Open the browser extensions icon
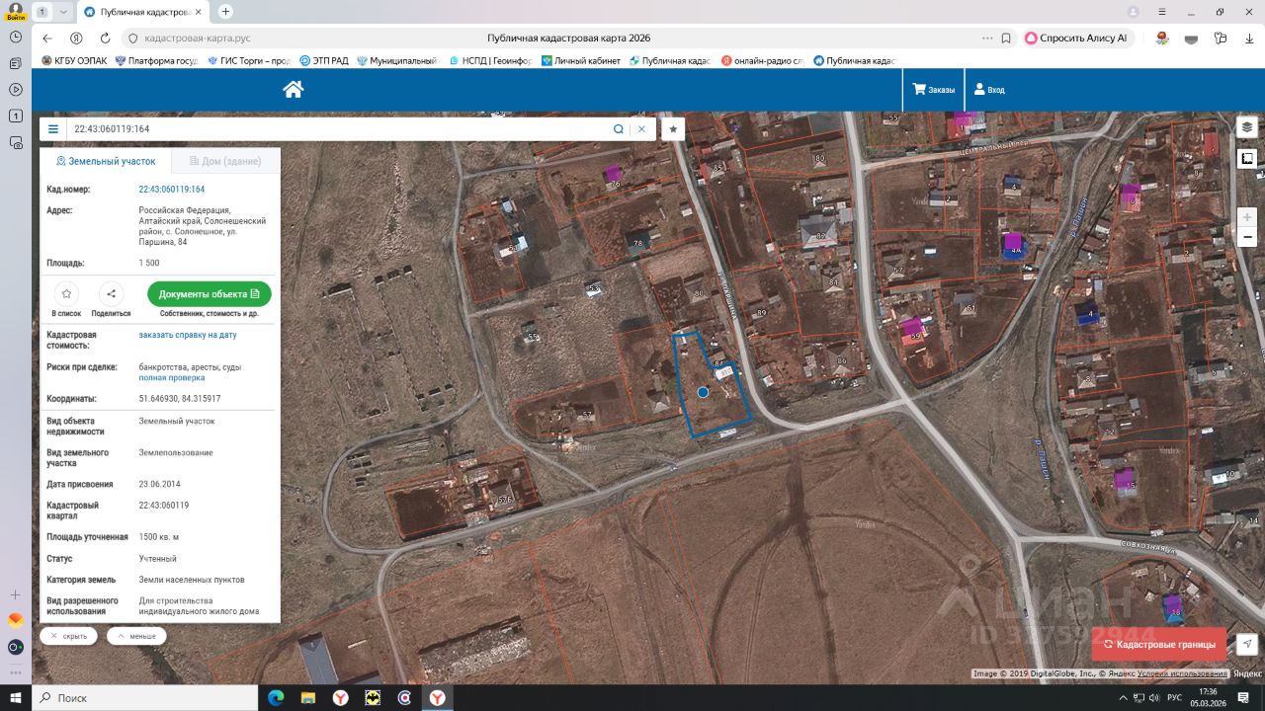The height and width of the screenshot is (711, 1265). [x=1221, y=39]
